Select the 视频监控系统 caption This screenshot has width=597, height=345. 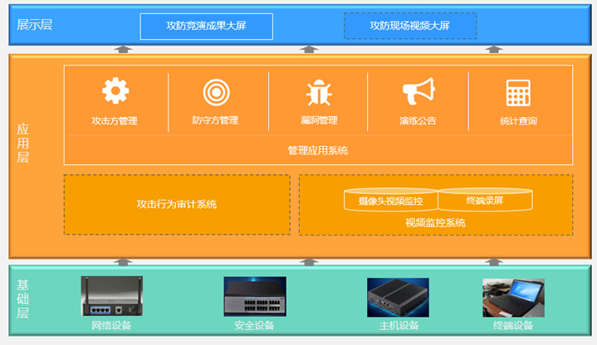(436, 223)
